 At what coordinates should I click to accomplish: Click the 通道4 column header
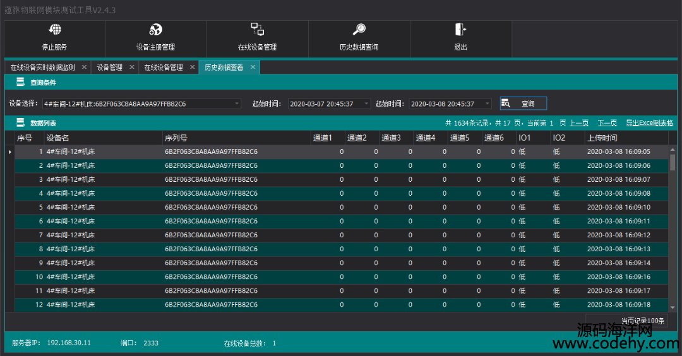431,138
